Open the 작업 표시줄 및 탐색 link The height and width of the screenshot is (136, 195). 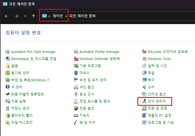pos(95,101)
